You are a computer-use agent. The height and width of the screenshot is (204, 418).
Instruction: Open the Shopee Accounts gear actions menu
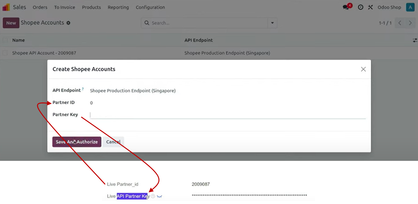point(68,23)
